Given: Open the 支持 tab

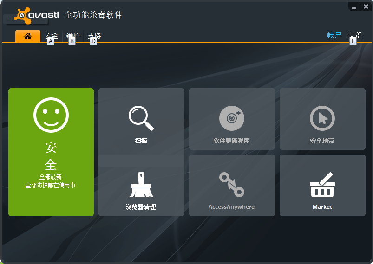Looking at the screenshot, I should pyautogui.click(x=94, y=36).
